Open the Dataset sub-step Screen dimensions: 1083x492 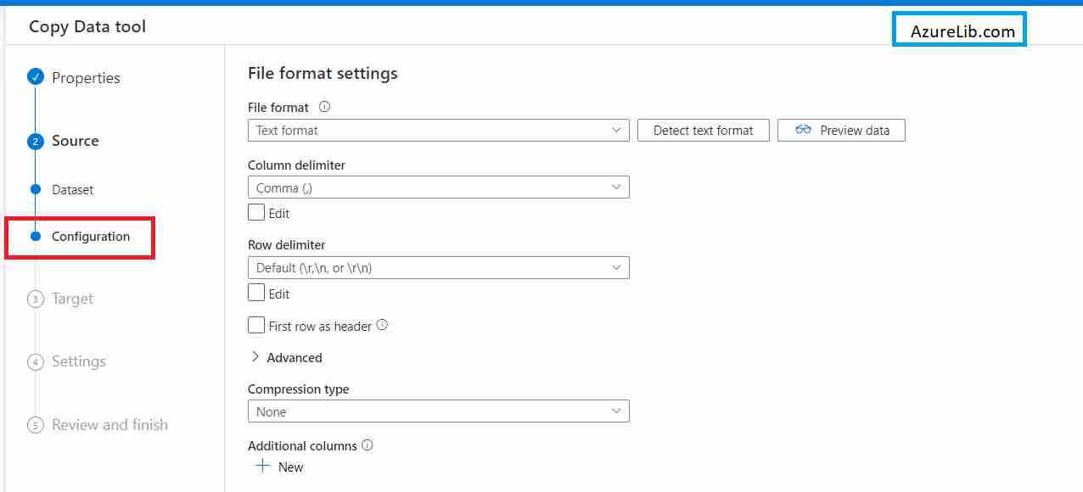click(72, 190)
